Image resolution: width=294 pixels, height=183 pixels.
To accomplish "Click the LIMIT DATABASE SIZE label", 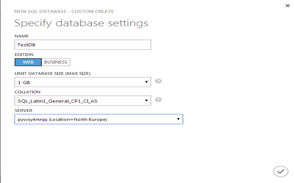I will click(x=52, y=73).
